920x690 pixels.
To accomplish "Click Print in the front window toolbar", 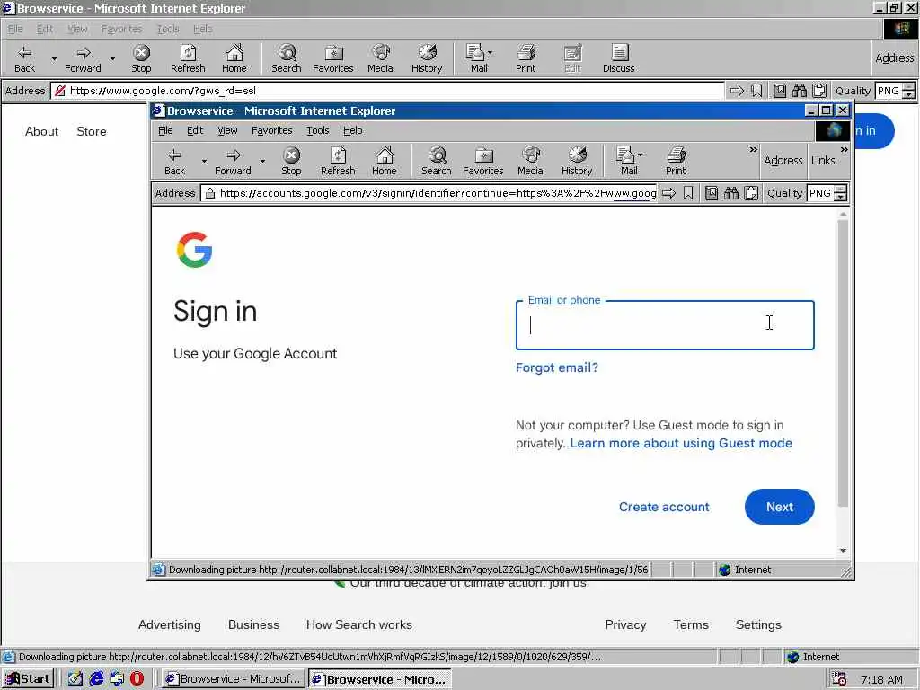I will point(676,162).
